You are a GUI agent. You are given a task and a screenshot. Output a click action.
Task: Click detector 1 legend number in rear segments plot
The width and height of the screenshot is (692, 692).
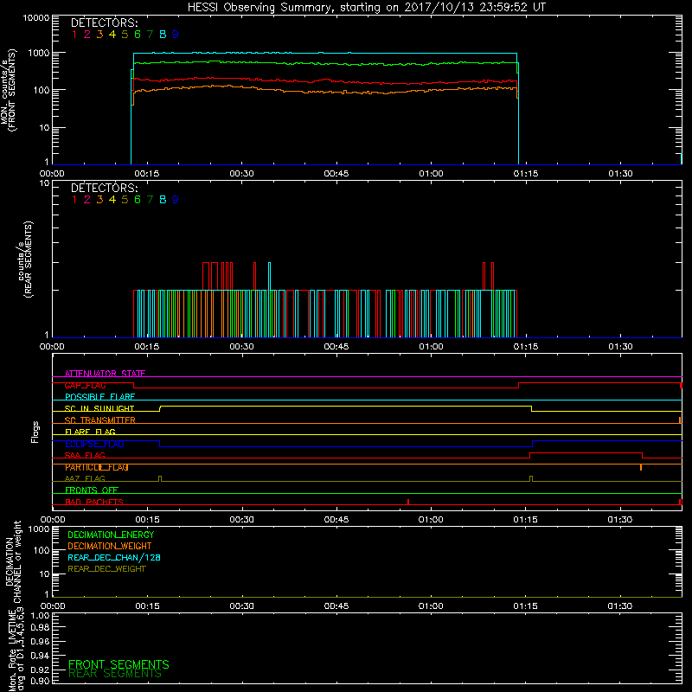click(74, 200)
